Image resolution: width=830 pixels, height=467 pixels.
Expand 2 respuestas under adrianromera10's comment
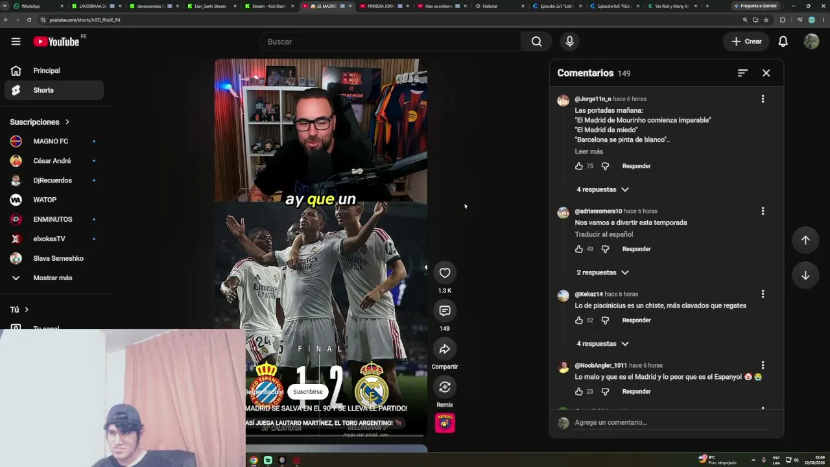click(602, 272)
